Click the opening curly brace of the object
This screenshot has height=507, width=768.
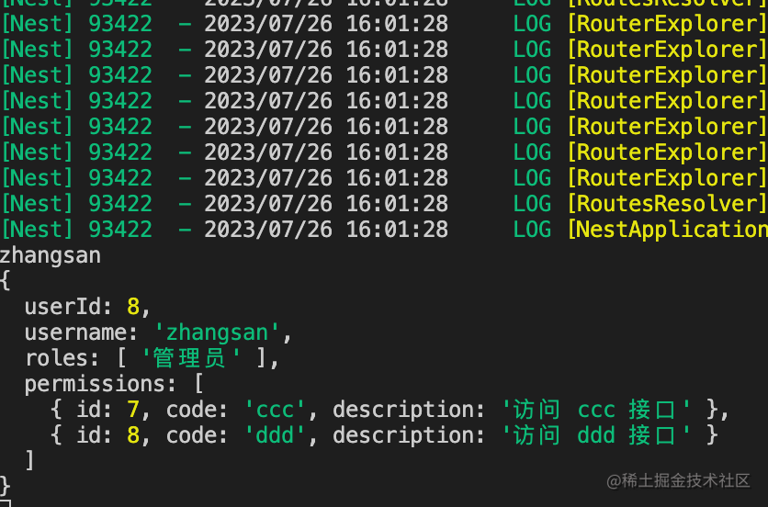coord(6,281)
